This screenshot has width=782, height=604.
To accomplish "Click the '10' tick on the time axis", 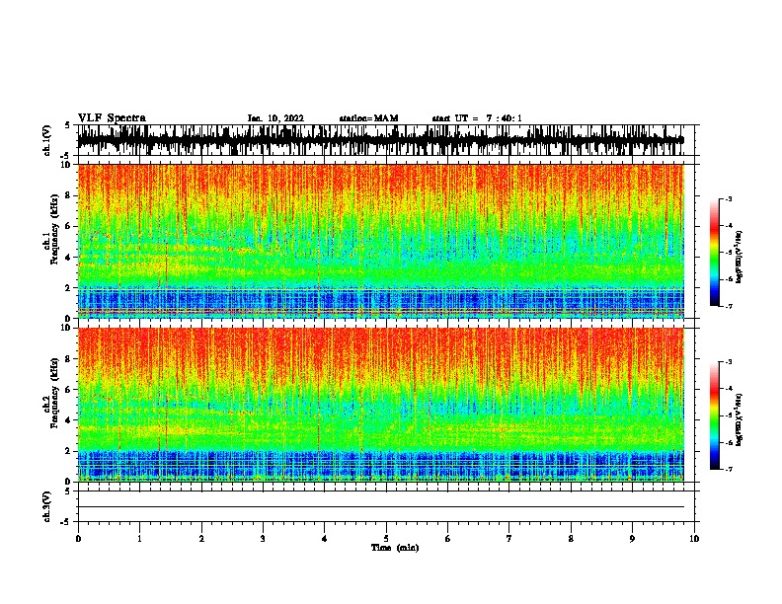I will point(694,539).
